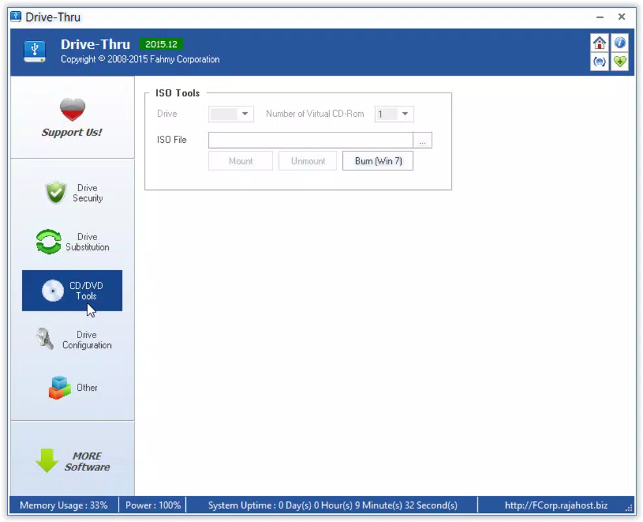Switch to Drive Substitution section
Viewport: 643px width, 522px height.
coord(72,241)
